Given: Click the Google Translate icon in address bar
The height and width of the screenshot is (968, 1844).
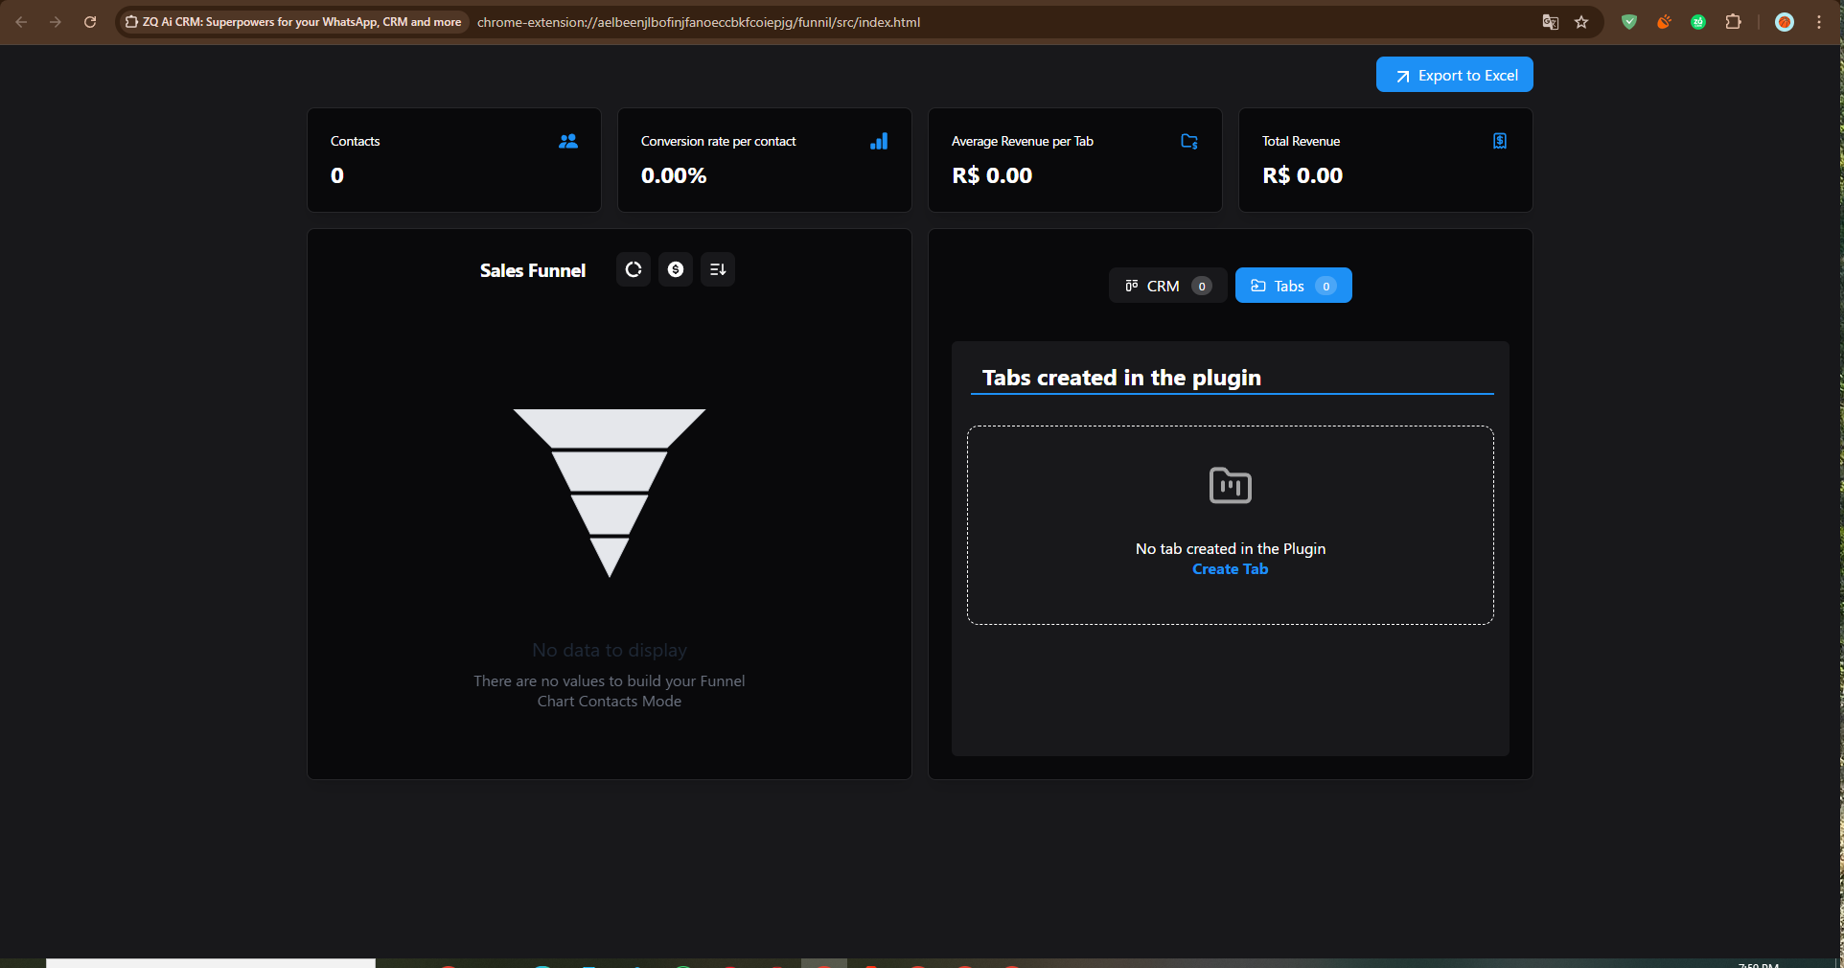Looking at the screenshot, I should click(1549, 22).
